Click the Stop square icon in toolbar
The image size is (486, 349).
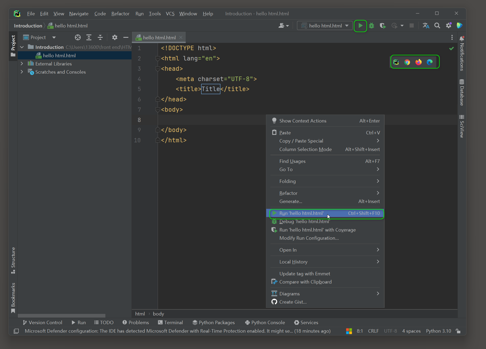[x=412, y=26]
